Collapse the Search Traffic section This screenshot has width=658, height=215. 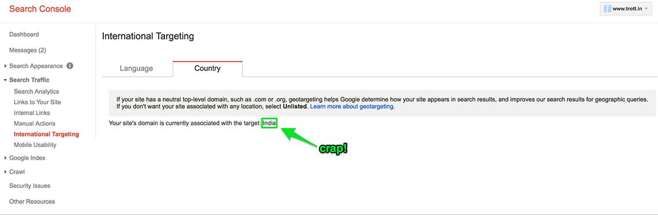pyautogui.click(x=5, y=80)
